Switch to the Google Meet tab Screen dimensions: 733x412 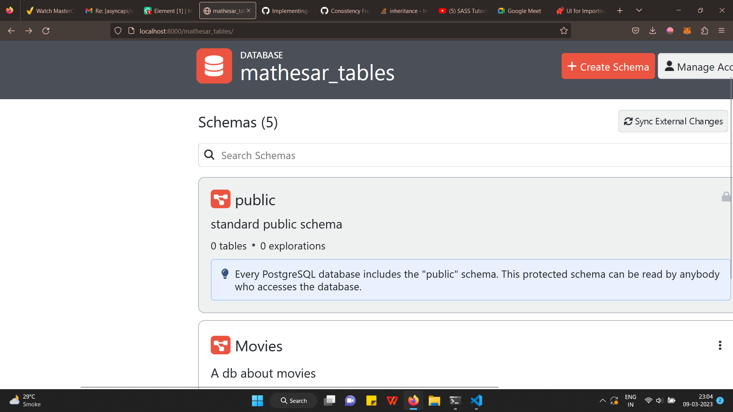519,11
